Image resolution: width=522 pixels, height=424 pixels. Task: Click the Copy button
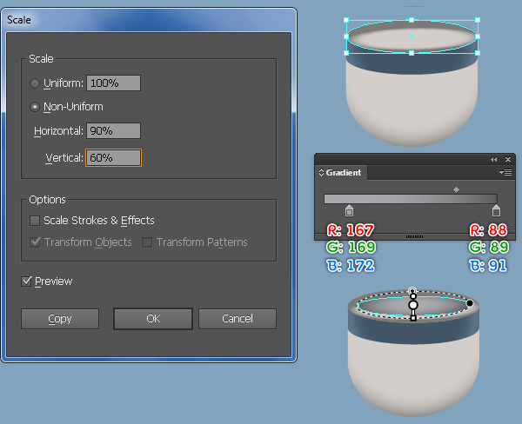pyautogui.click(x=60, y=319)
